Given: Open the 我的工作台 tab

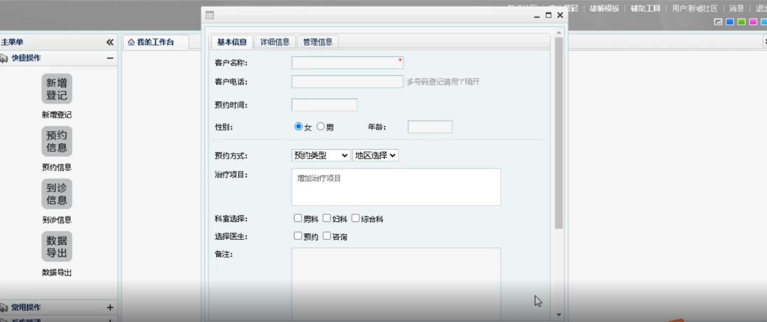Looking at the screenshot, I should pyautogui.click(x=156, y=42).
